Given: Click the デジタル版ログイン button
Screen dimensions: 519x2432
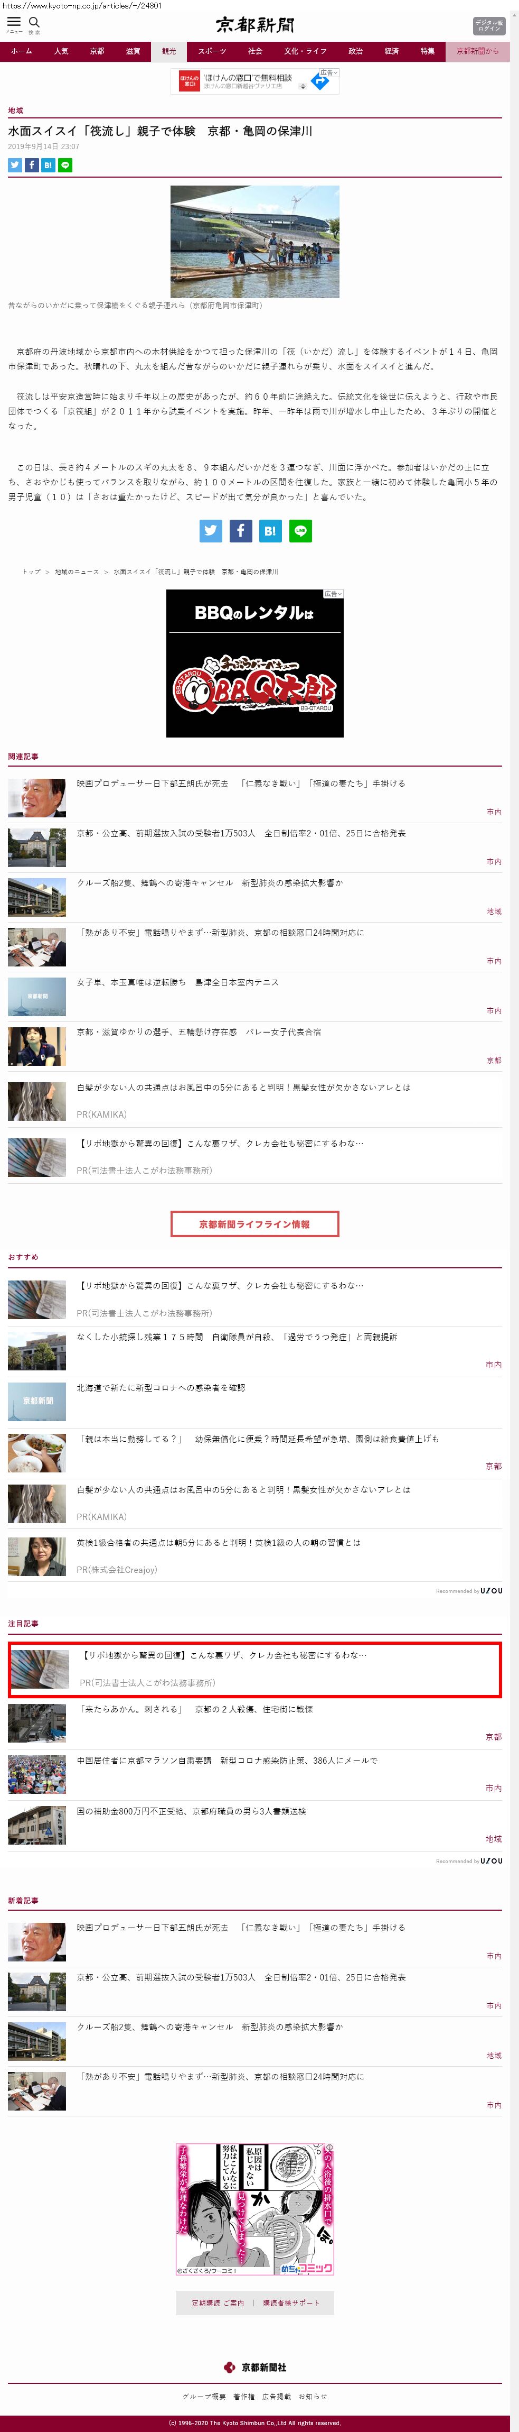Looking at the screenshot, I should point(489,25).
